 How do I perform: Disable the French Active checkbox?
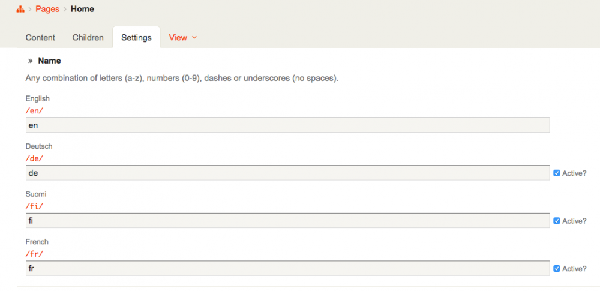[556, 268]
